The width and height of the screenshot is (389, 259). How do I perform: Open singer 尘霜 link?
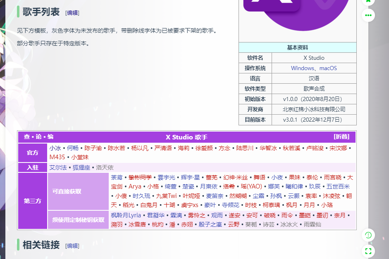[x=258, y=196]
